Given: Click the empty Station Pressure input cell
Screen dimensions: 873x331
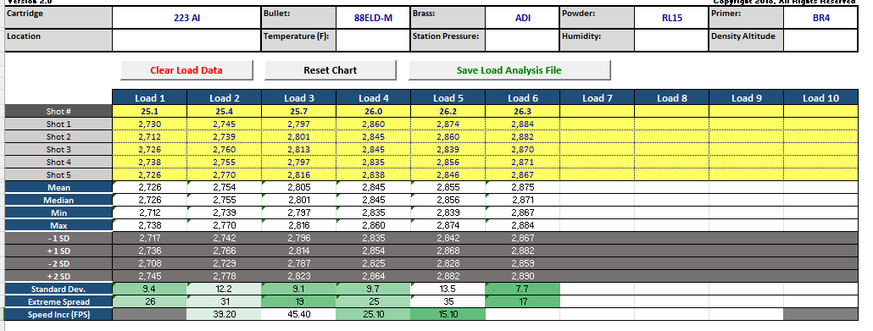Looking at the screenshot, I should tap(523, 40).
